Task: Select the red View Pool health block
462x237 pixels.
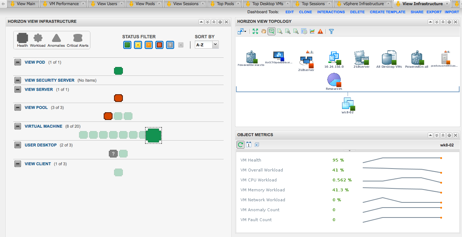Action: pos(108,116)
